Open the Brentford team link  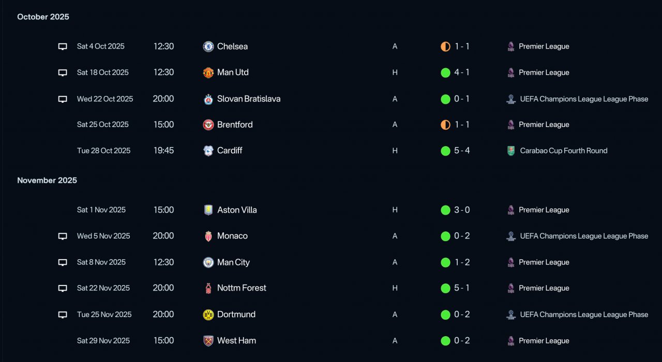click(235, 124)
